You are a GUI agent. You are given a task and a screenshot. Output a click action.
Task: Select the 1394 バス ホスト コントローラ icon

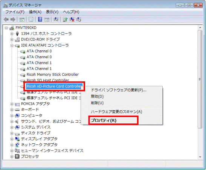[17, 34]
